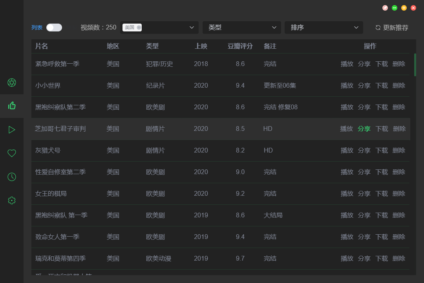The image size is (424, 283).
Task: Delete 灰猎犬号 using its 删除 link
Action: click(x=398, y=150)
